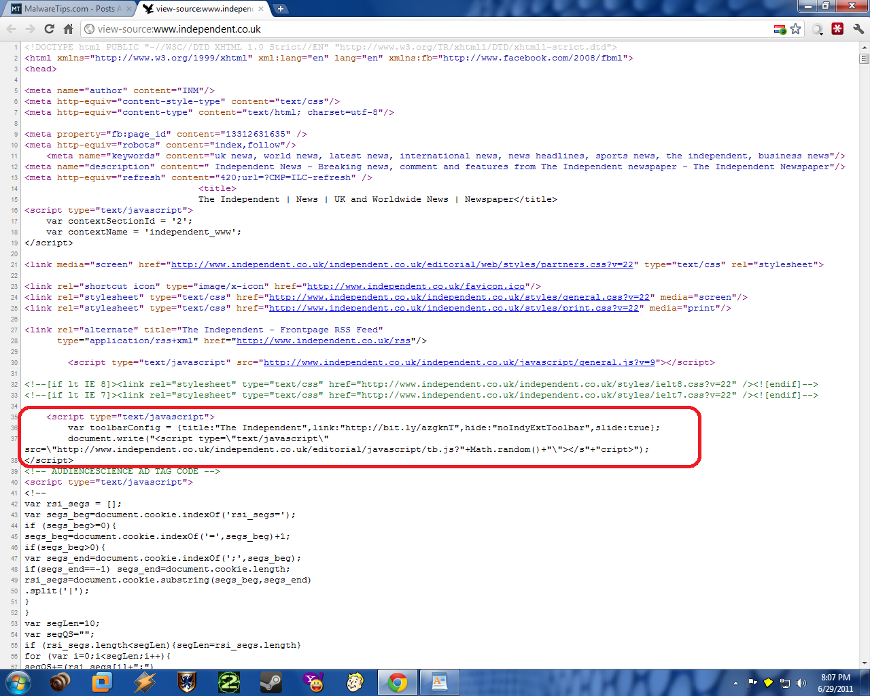Go back to the previous page

[12, 29]
